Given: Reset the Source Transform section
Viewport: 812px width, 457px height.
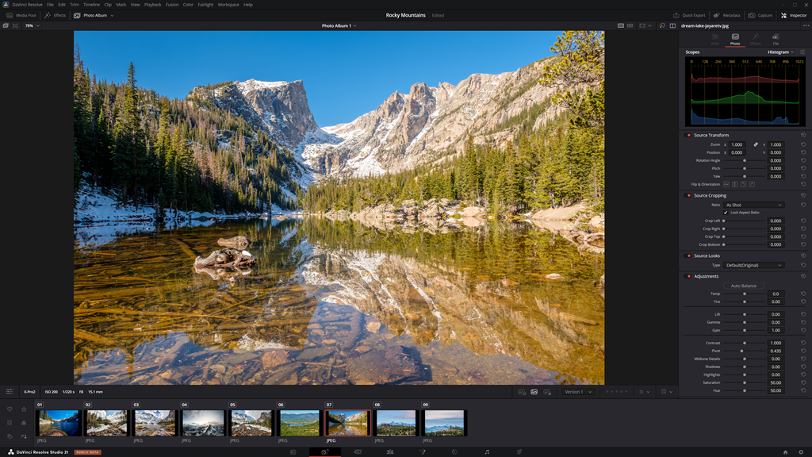Looking at the screenshot, I should (803, 135).
